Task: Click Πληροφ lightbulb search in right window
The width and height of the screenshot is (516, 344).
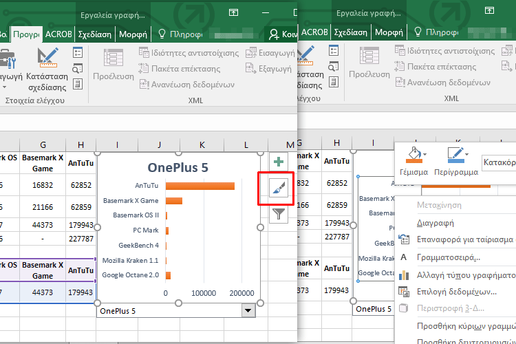Action: pyautogui.click(x=436, y=32)
